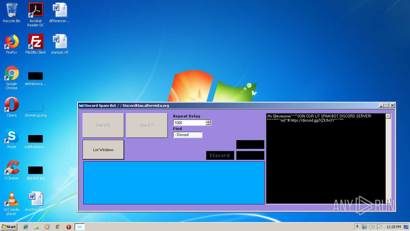Minimize the Discord Spam Bot window
This screenshot has height=231, width=410.
[381, 106]
